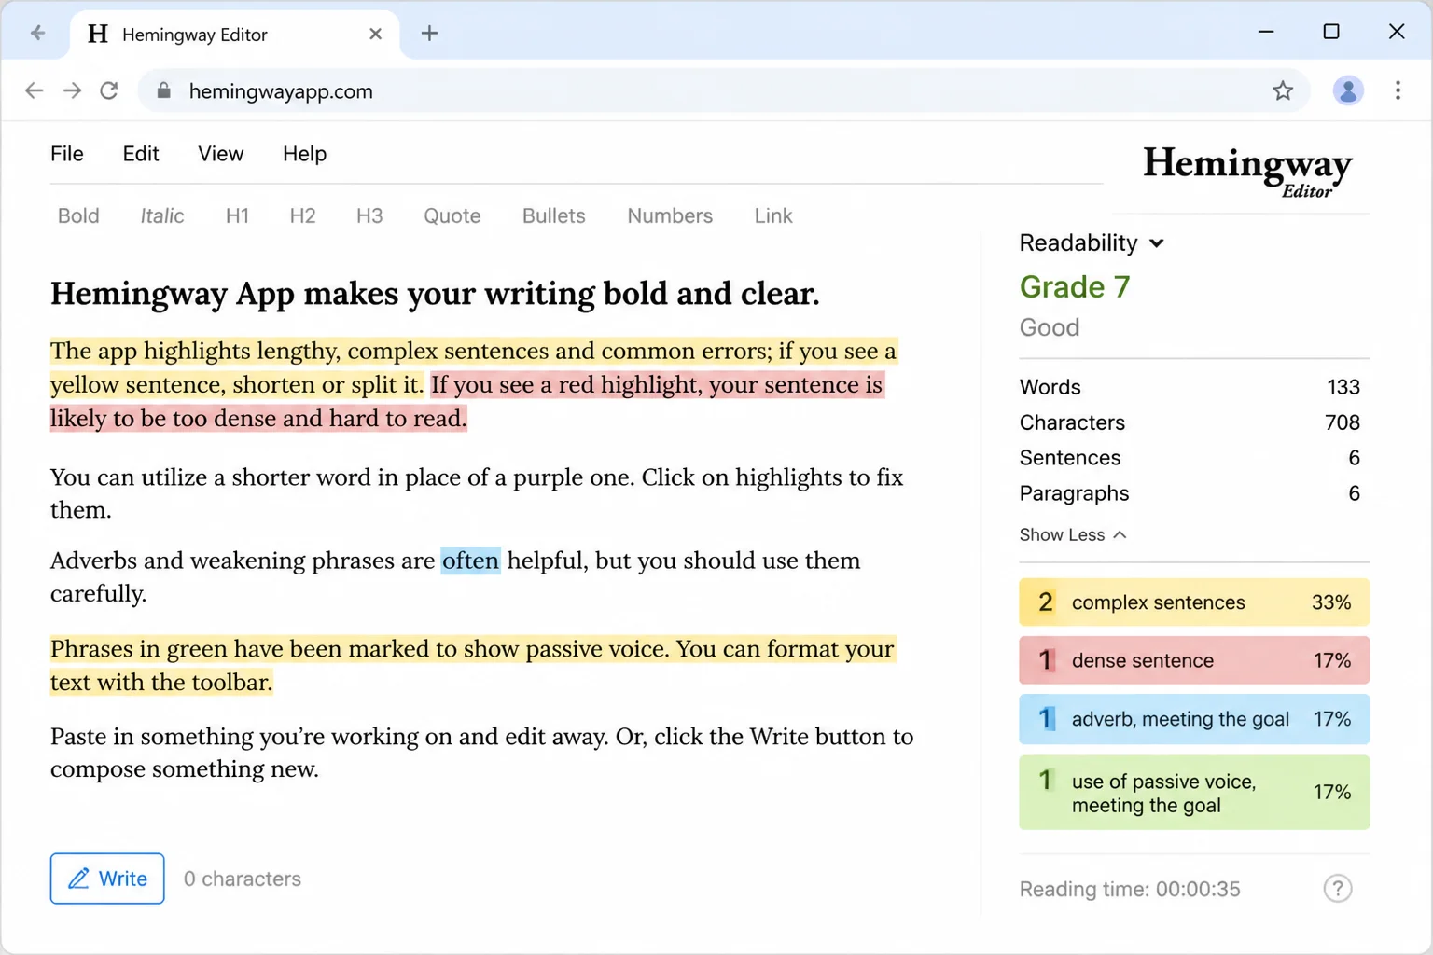Bookmark the page with the star icon

click(x=1283, y=90)
